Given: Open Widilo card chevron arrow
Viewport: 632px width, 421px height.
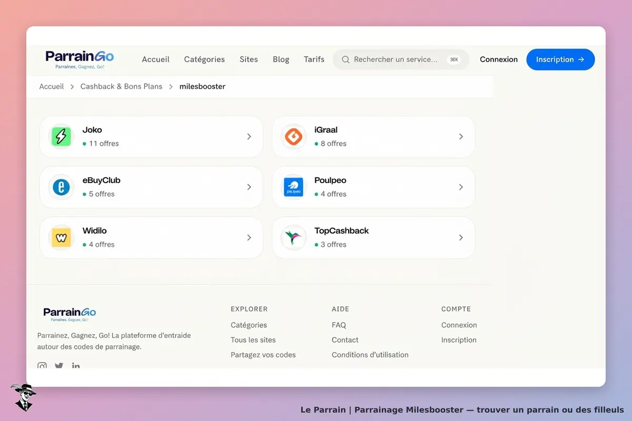Looking at the screenshot, I should (249, 238).
